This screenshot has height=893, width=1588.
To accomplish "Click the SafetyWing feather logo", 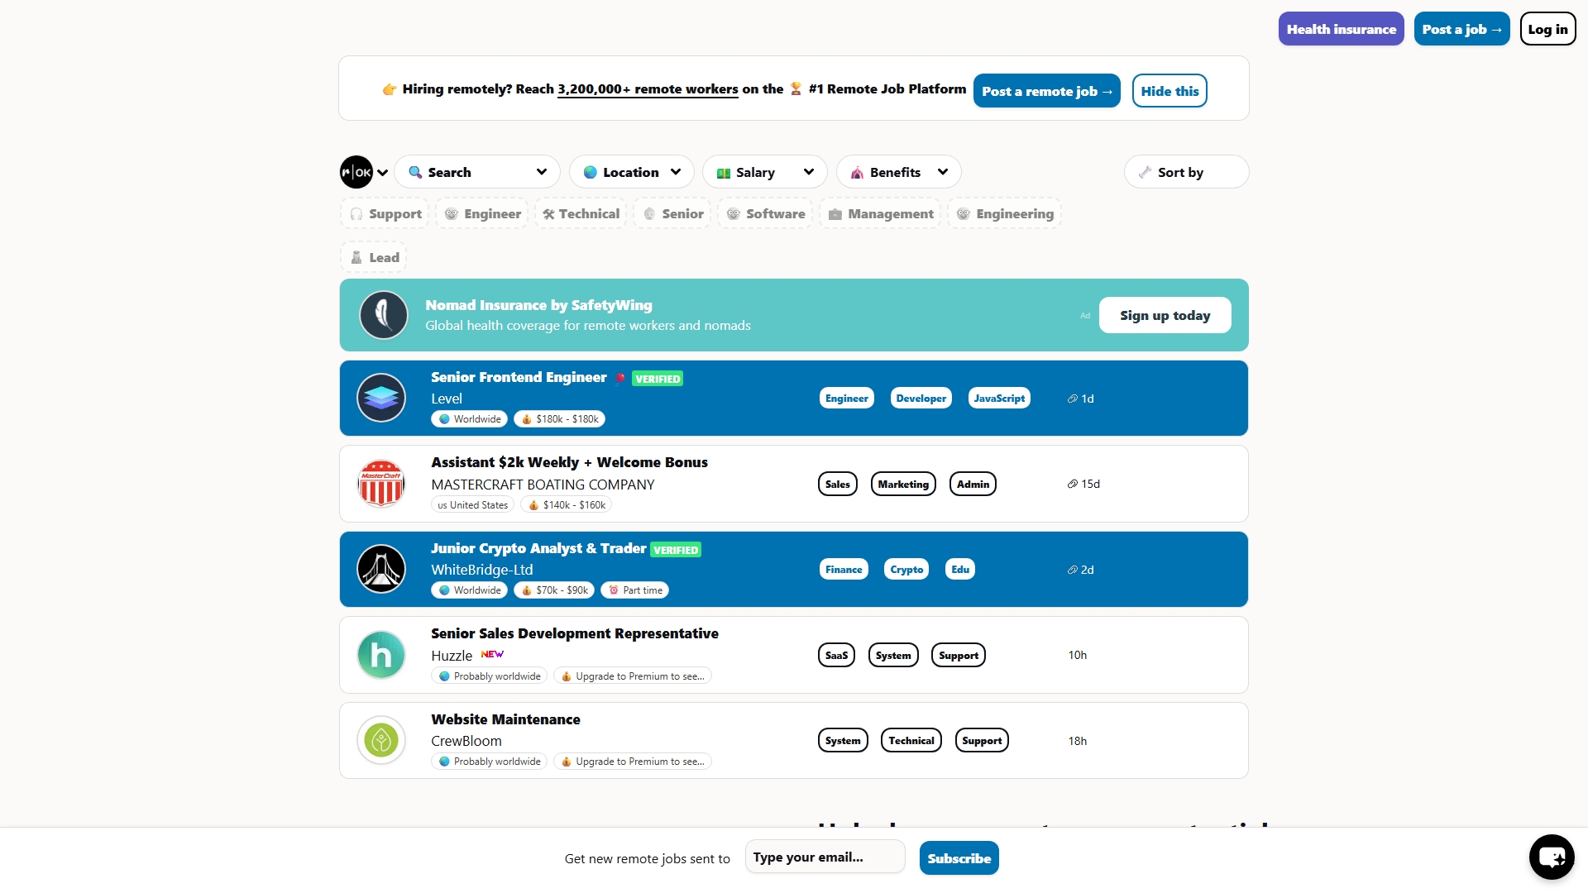I will 384,315.
